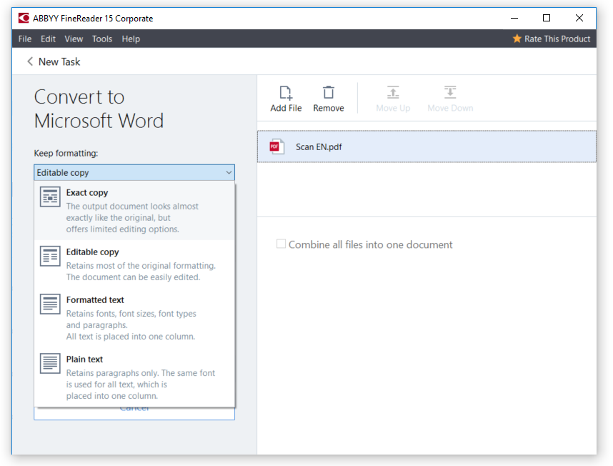This screenshot has width=613, height=466.
Task: Enable Combine all files into one document
Action: [x=281, y=244]
